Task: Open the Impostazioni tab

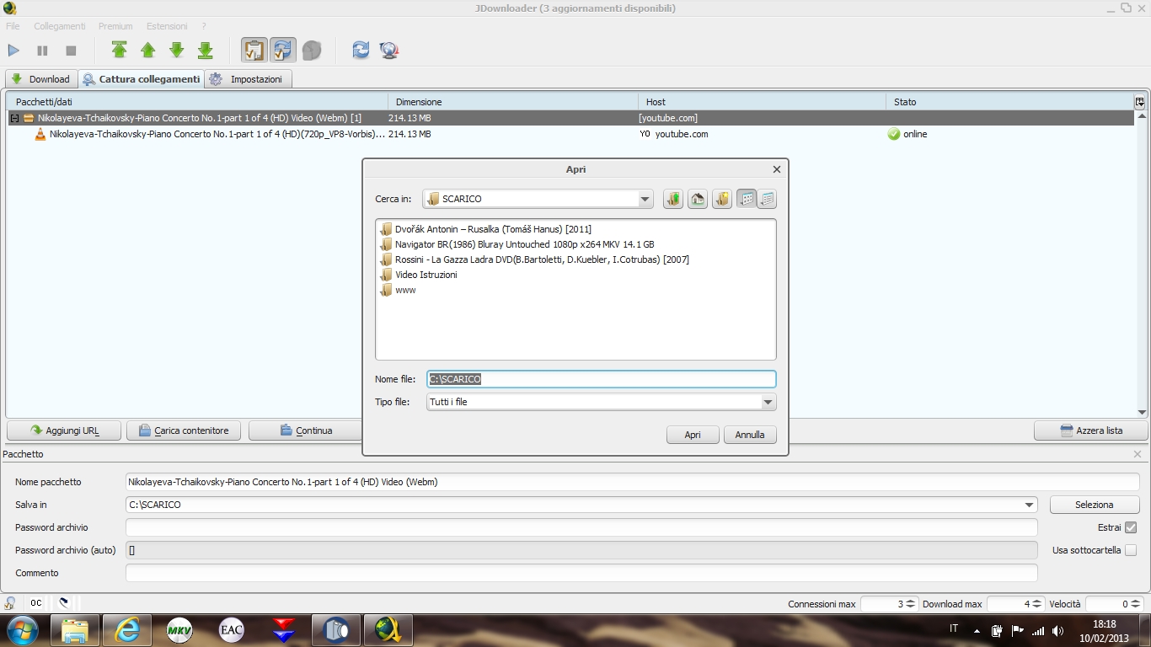Action: (x=249, y=79)
